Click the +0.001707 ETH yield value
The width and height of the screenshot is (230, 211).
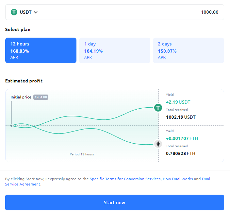182,138
